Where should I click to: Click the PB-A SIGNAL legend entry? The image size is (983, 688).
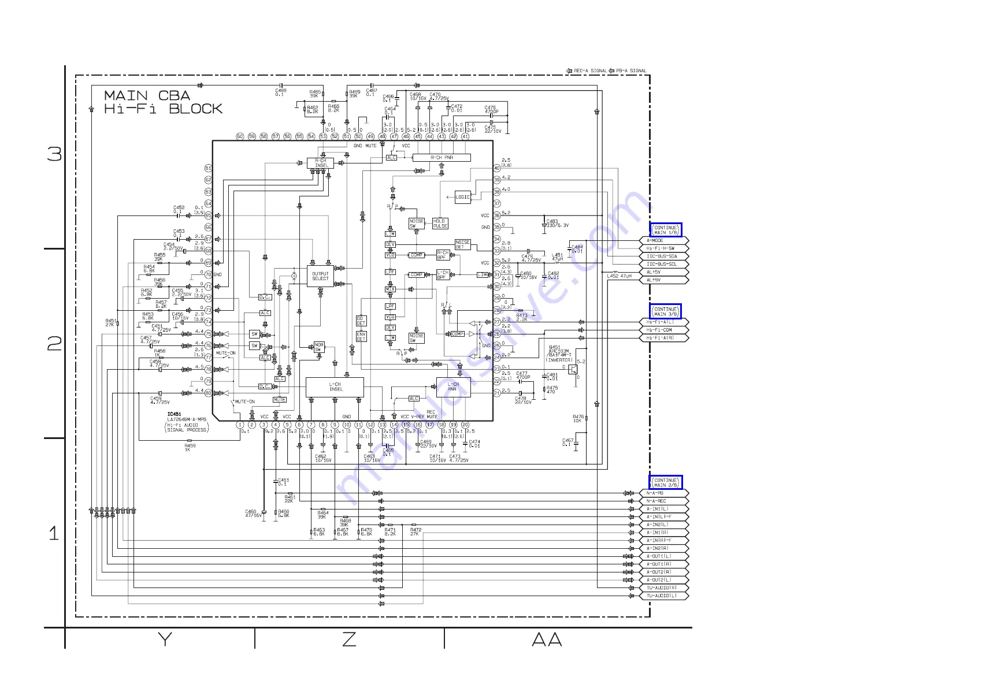coord(628,71)
